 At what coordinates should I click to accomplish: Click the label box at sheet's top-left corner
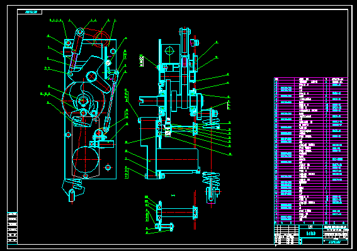pos(30,12)
